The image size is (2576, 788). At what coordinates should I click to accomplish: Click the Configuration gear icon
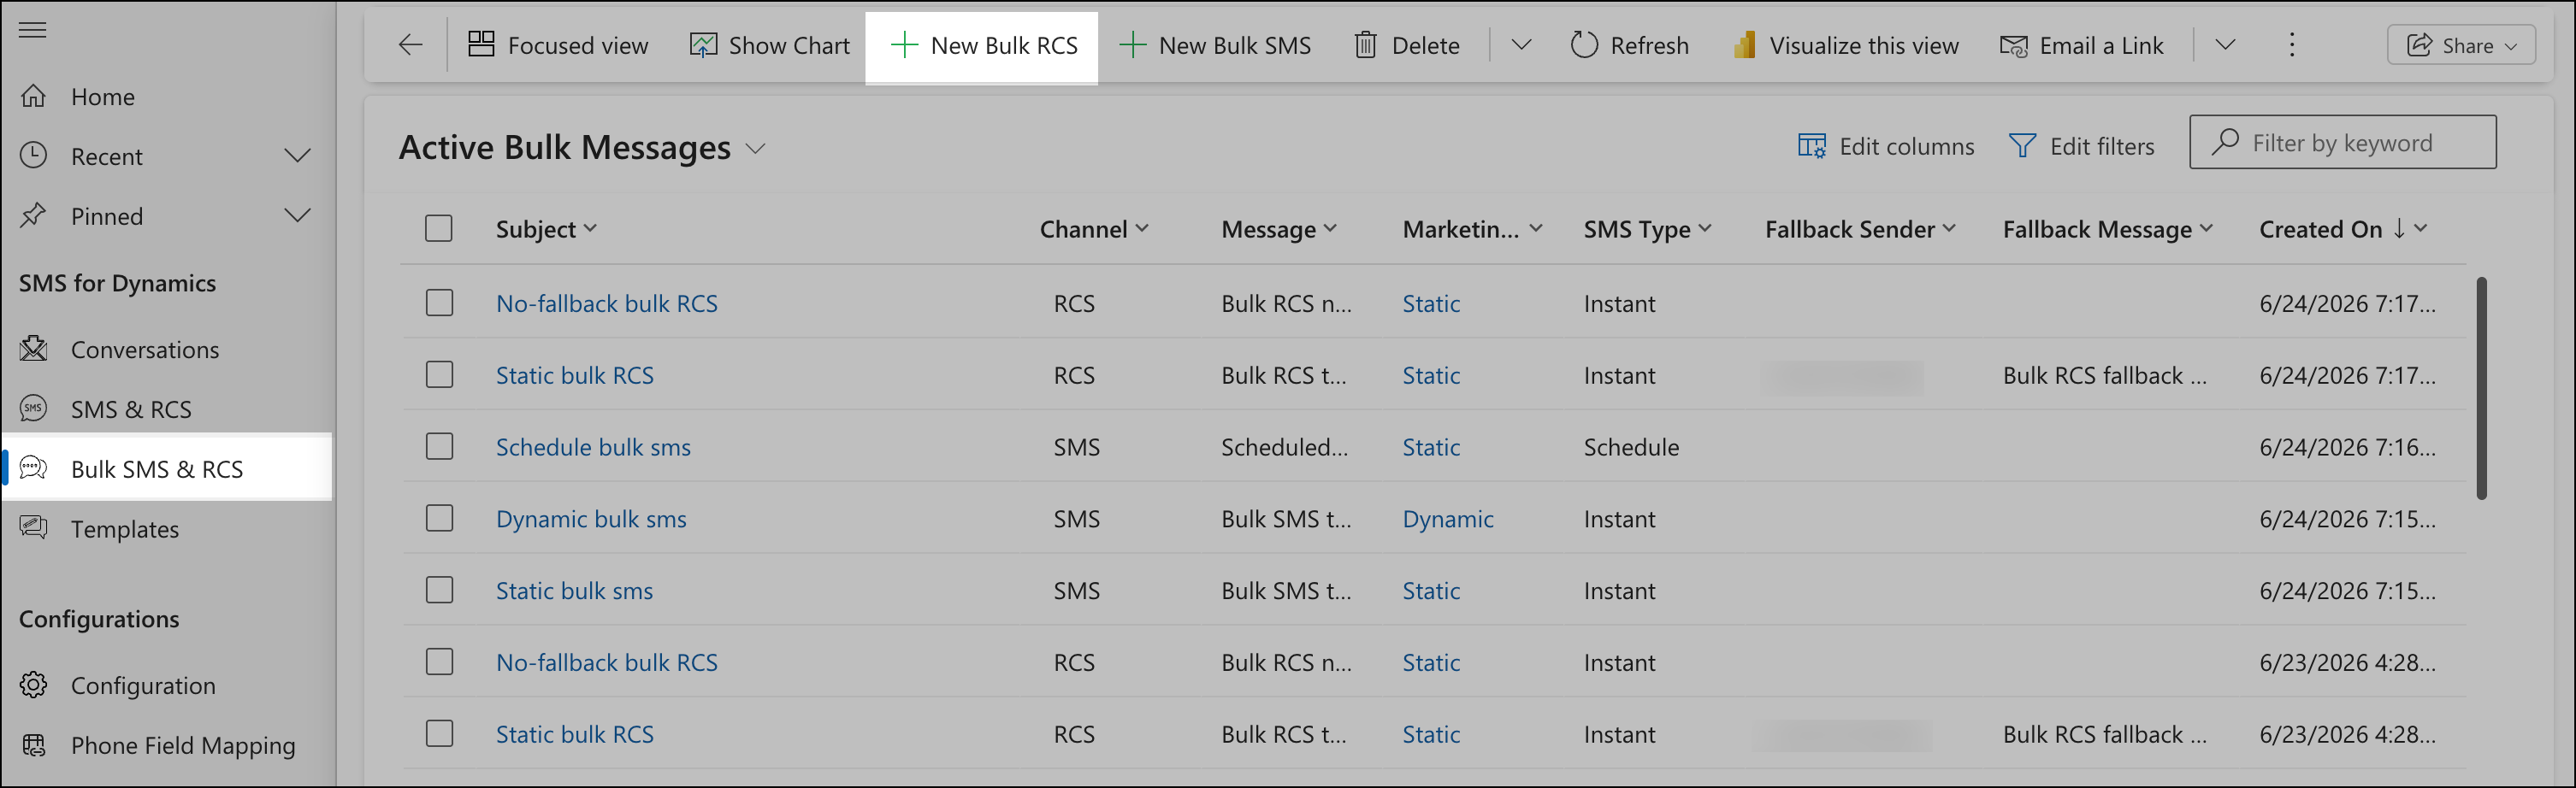(x=34, y=684)
